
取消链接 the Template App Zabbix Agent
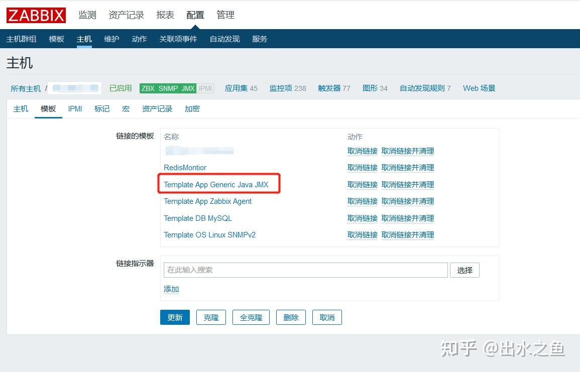pyautogui.click(x=363, y=201)
